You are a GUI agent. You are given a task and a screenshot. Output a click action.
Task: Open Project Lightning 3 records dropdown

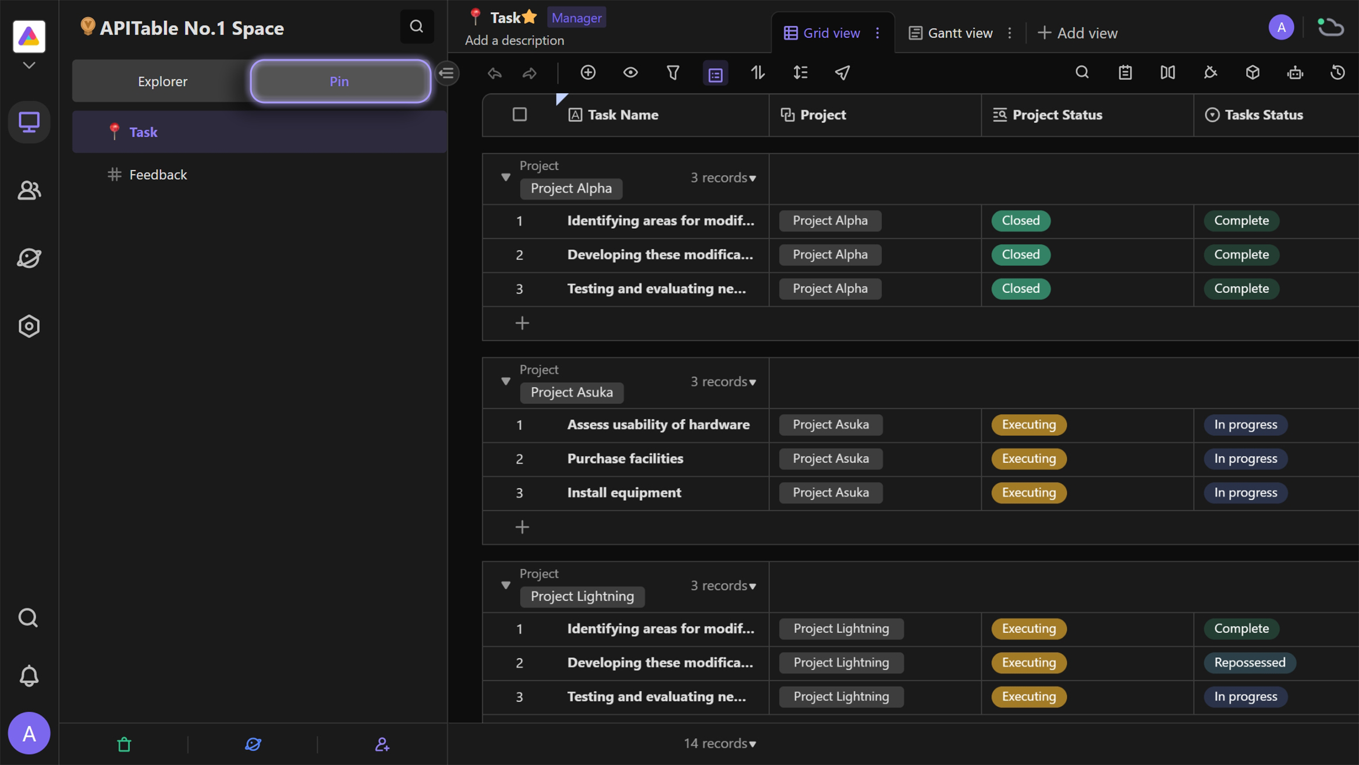tap(723, 585)
